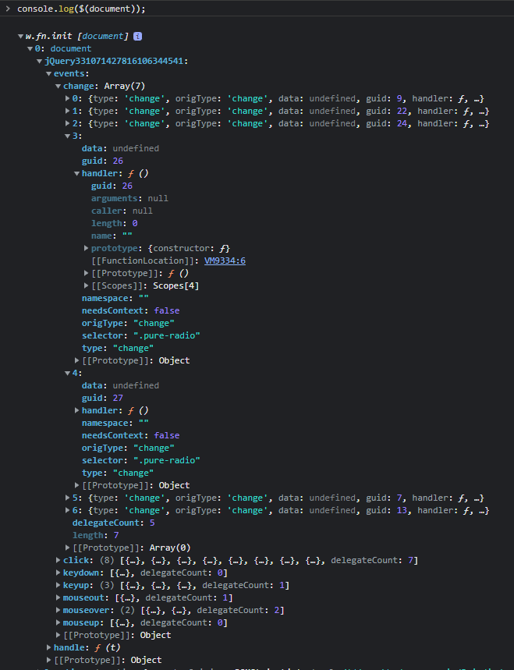Expand [[Prototype]]: Object below mouseup

(58, 635)
